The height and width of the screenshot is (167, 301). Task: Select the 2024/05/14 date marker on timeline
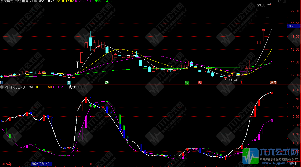coord(41,164)
